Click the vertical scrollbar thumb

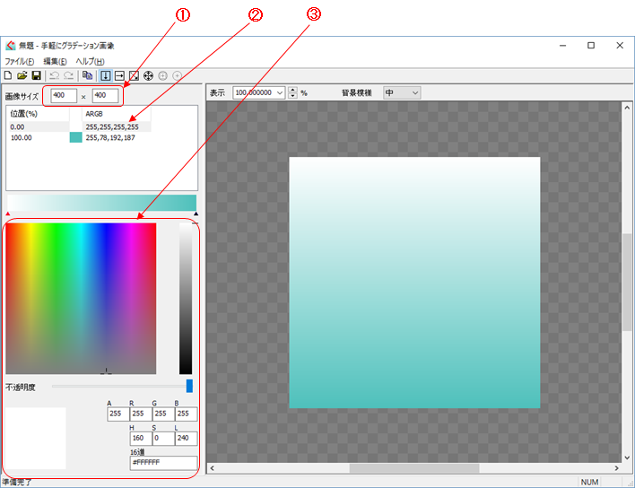point(627,282)
